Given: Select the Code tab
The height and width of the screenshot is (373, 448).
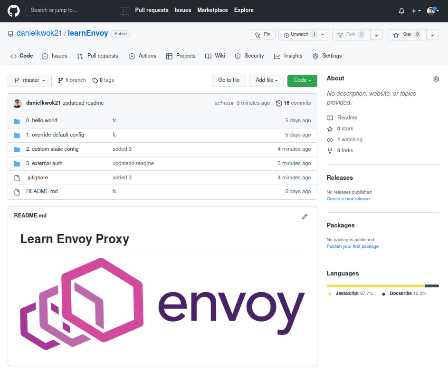Looking at the screenshot, I should pos(22,56).
